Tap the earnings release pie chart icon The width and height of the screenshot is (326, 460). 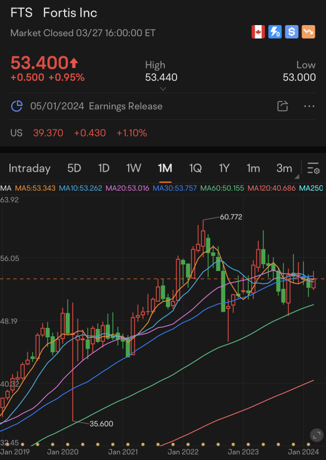pos(17,106)
